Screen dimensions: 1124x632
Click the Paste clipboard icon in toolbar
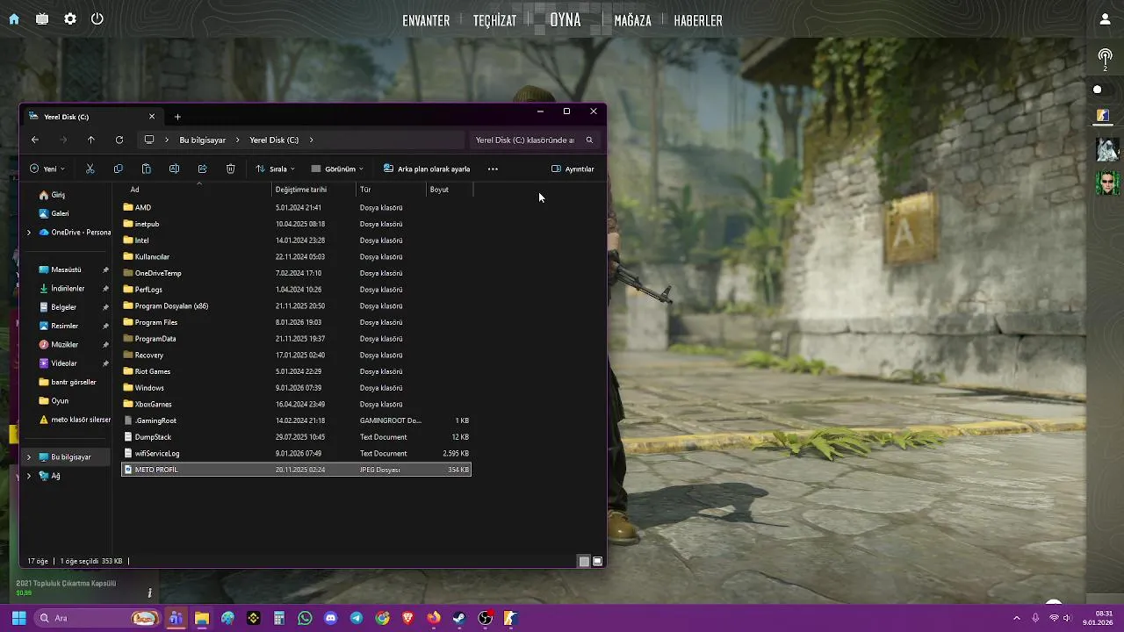146,169
